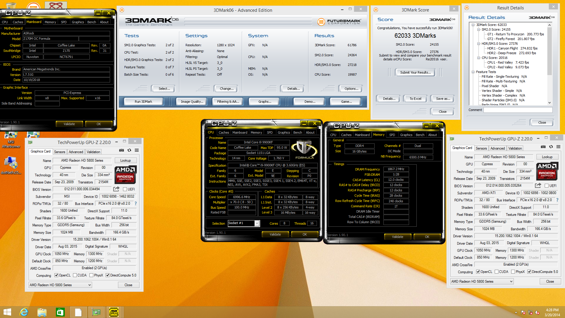Open Windows Store from taskbar

tap(60, 312)
